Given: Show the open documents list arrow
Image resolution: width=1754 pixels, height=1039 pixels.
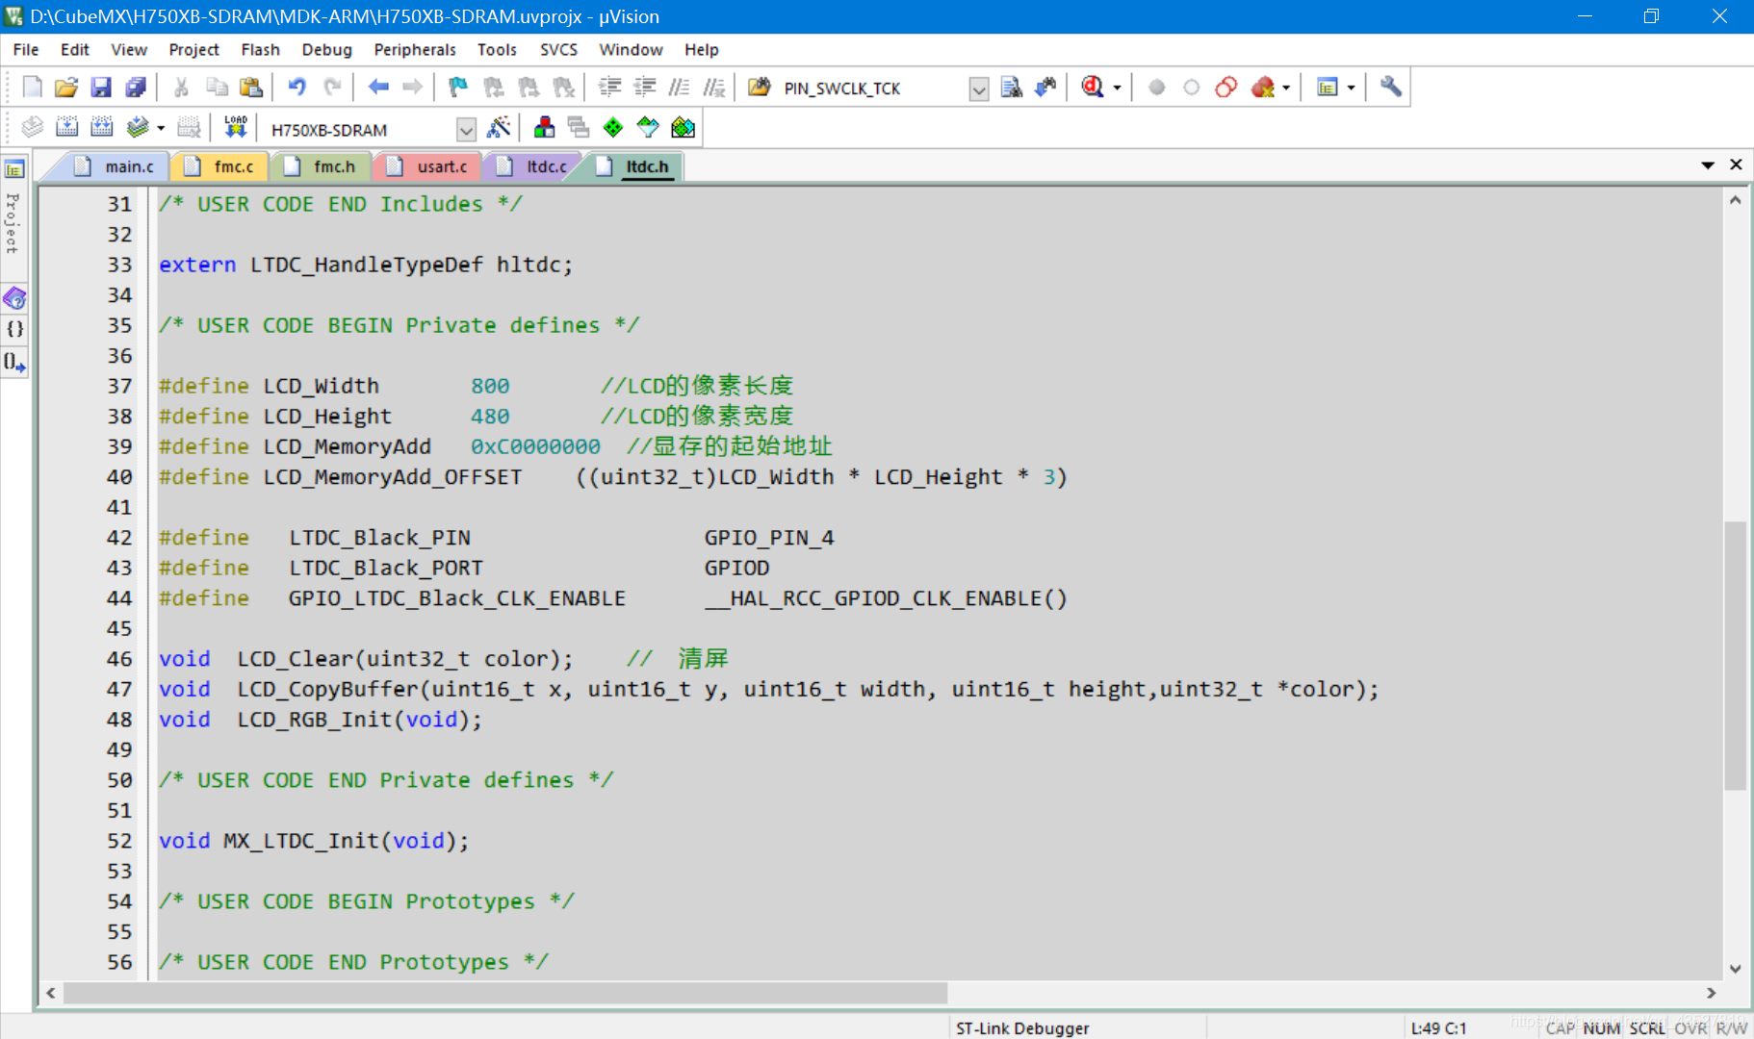Looking at the screenshot, I should [x=1708, y=165].
